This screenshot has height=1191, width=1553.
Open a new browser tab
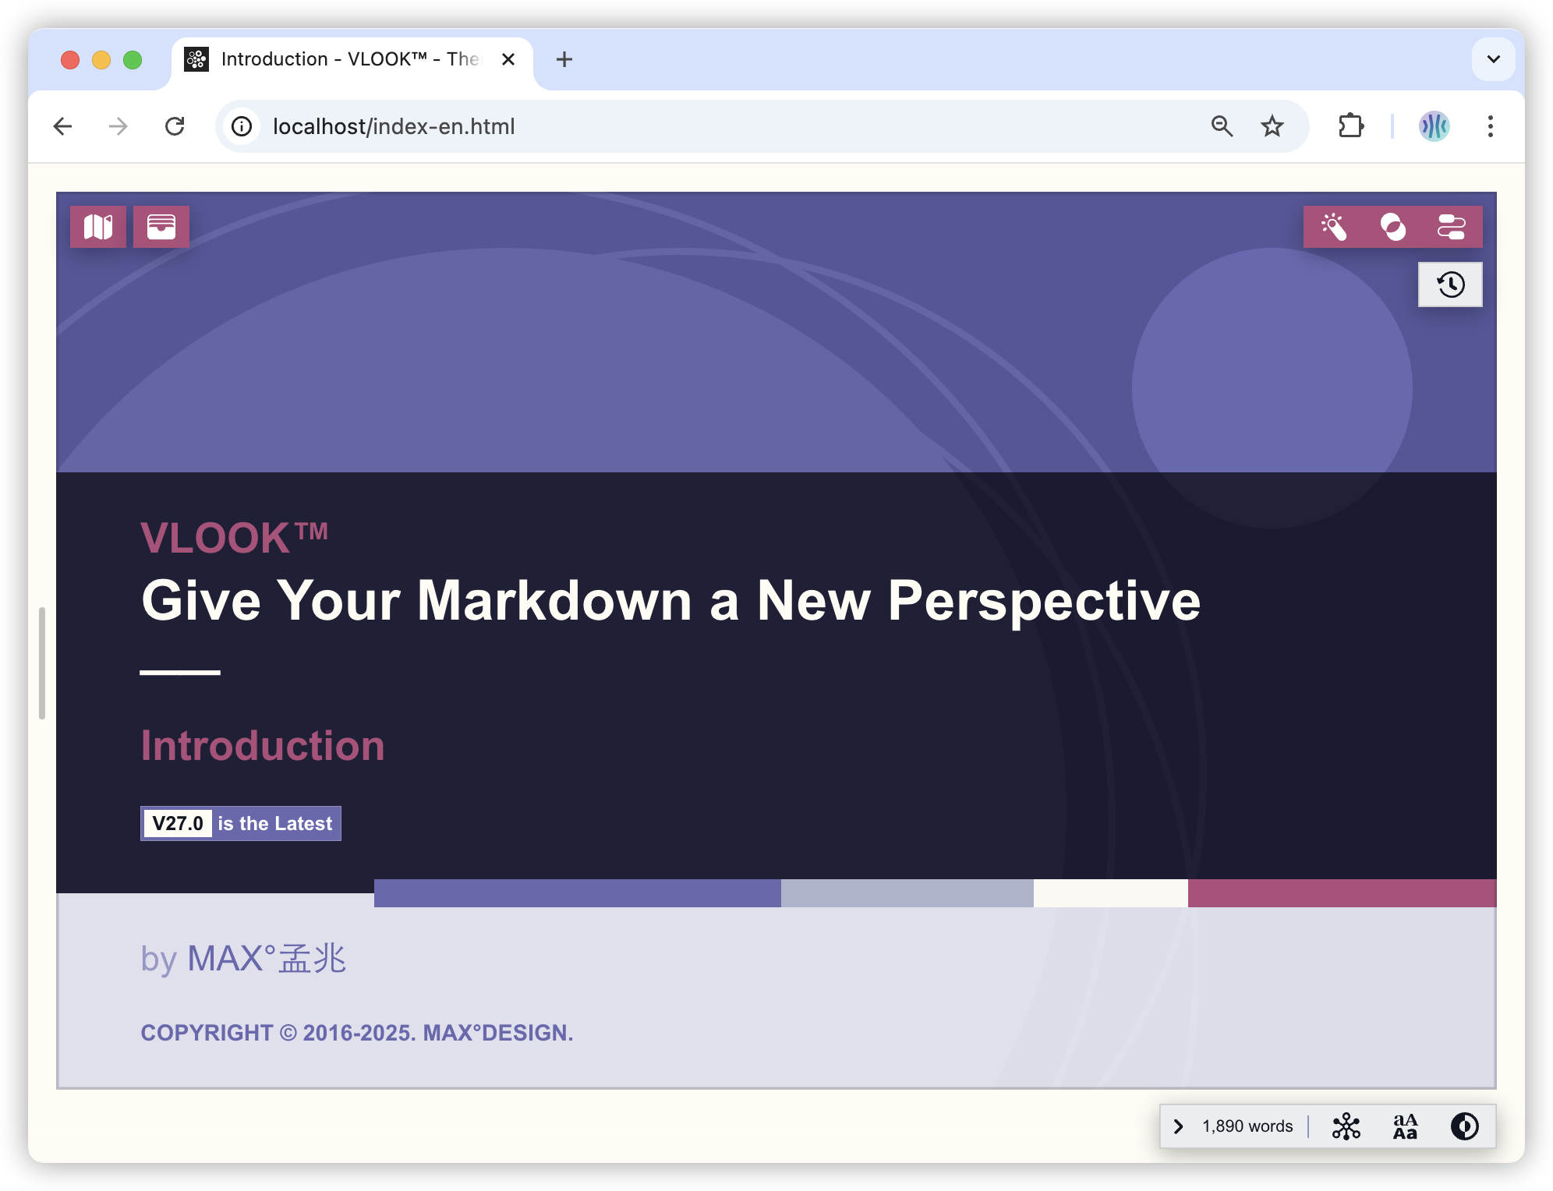tap(564, 59)
